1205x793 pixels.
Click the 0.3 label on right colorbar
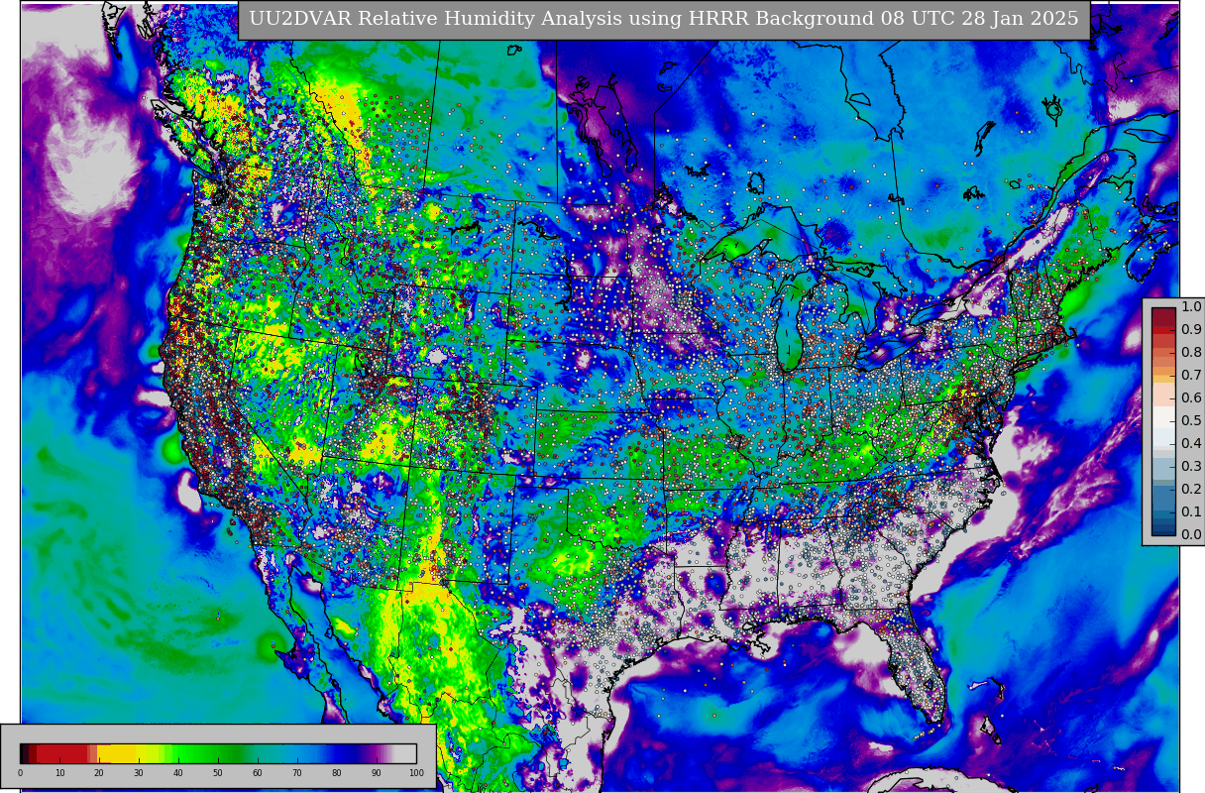point(1190,467)
